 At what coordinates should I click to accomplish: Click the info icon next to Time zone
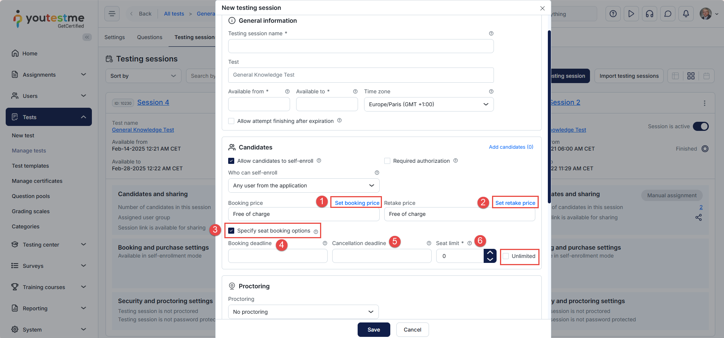tap(491, 91)
